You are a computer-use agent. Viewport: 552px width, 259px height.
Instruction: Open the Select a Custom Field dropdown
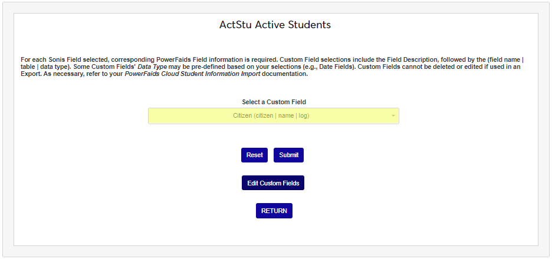pyautogui.click(x=273, y=116)
